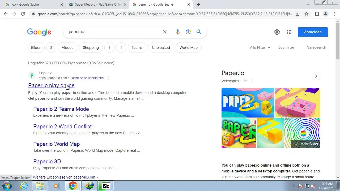Close the 'paper io - Google Suche' tab
This screenshot has height=191, width=340.
pos(189,5)
